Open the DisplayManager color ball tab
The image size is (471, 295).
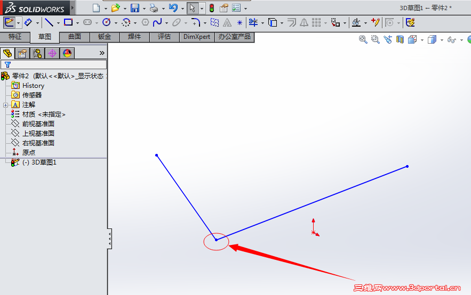67,53
